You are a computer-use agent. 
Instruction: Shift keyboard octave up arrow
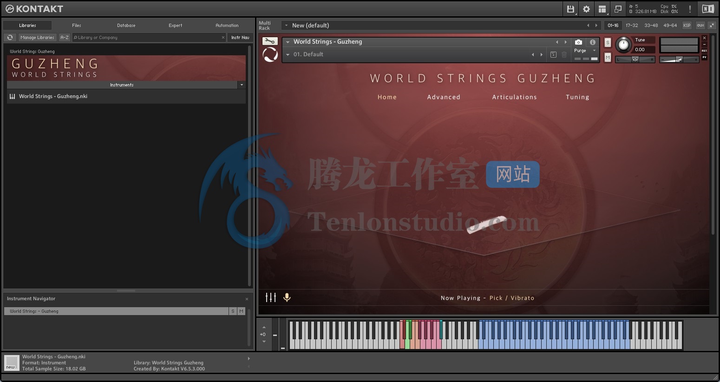(264, 327)
